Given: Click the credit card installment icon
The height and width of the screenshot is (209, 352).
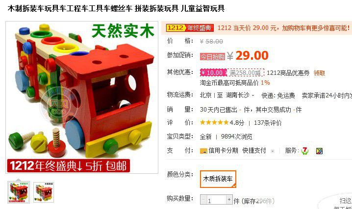Looking at the screenshot, I should (203, 151).
